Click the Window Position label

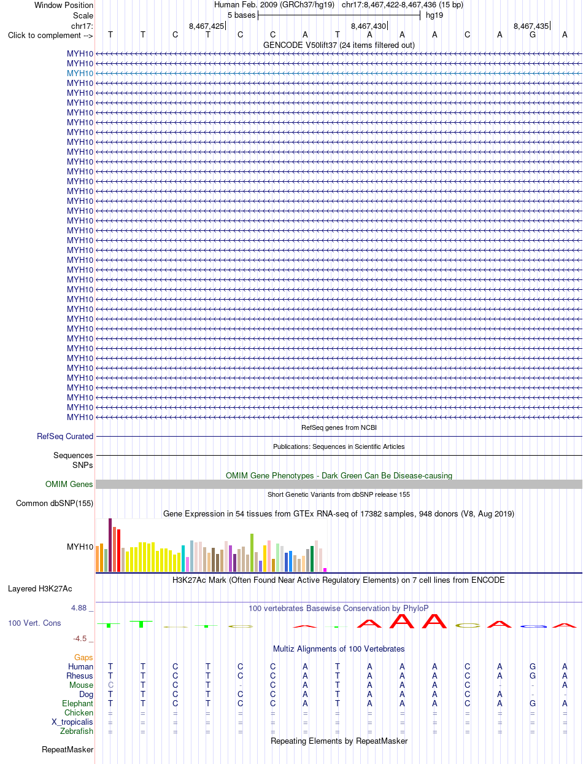(64, 6)
